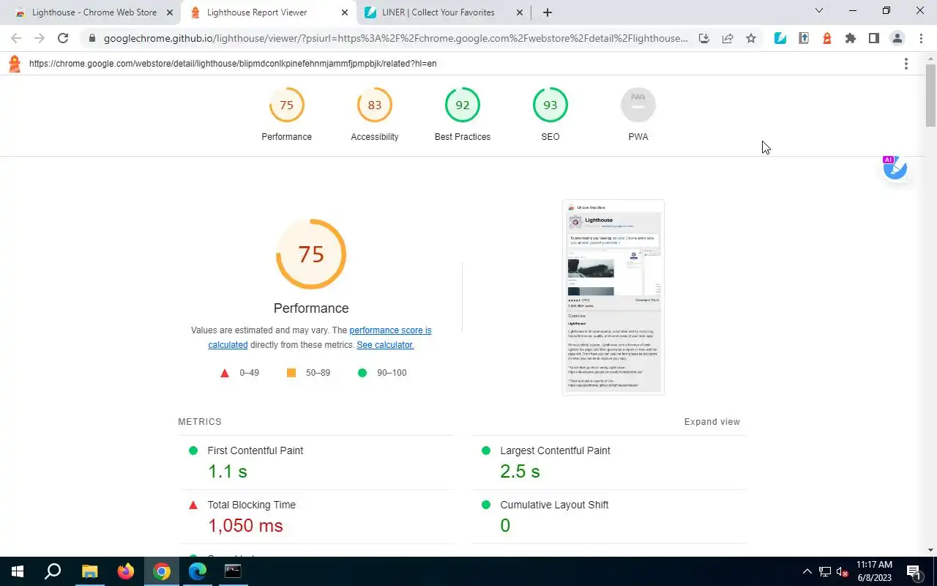
Task: Close the Lighthouse - Chrome Web Store tab
Action: click(x=170, y=12)
